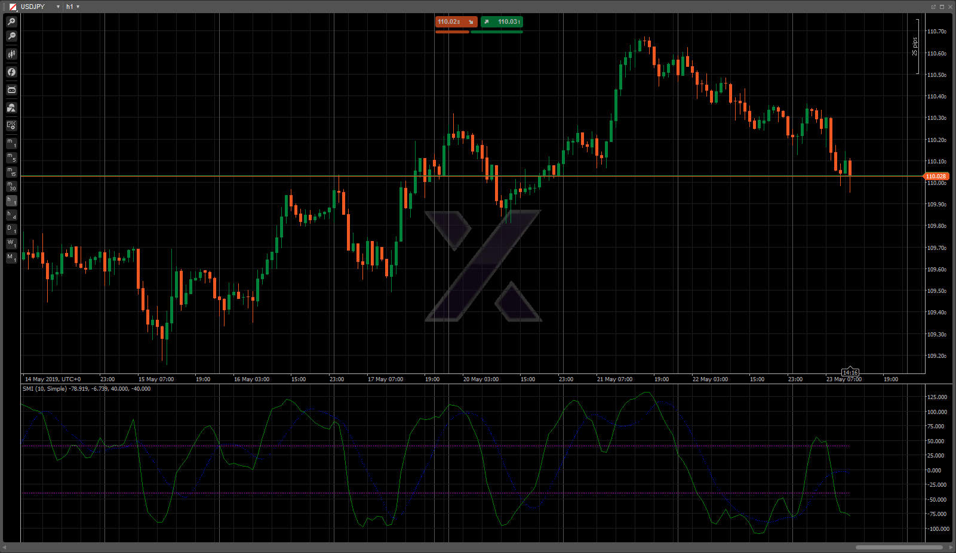Screen dimensions: 956x553
Task: Enable the D1 daily timeframe
Action: tap(11, 229)
